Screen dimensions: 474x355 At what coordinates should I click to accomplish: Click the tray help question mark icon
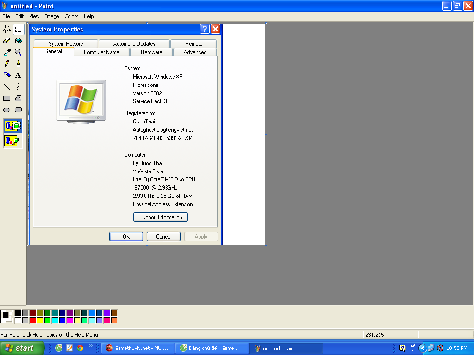[x=402, y=348]
